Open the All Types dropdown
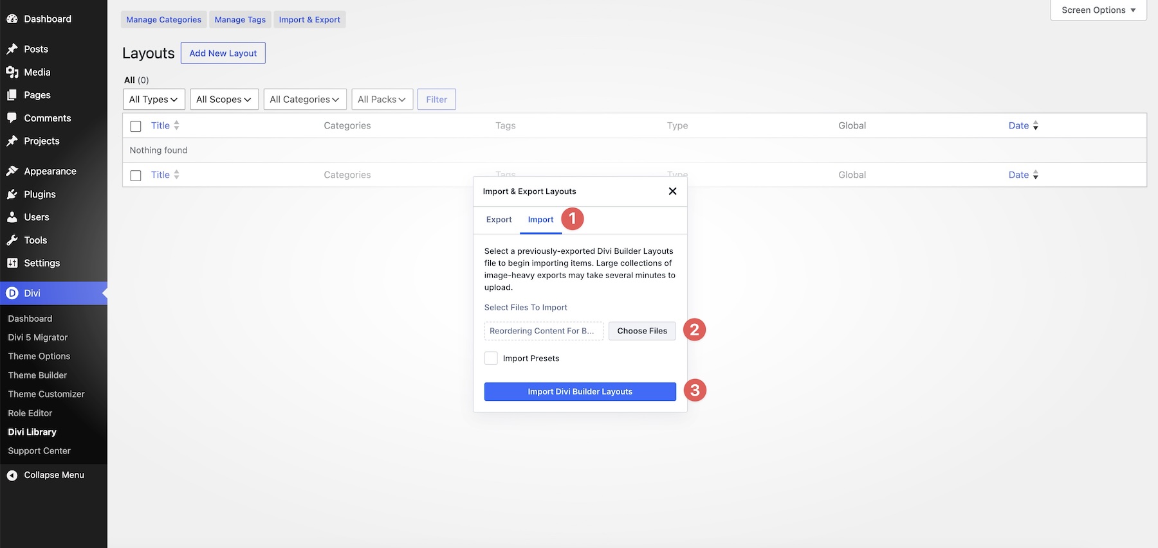The height and width of the screenshot is (548, 1158). [x=154, y=100]
